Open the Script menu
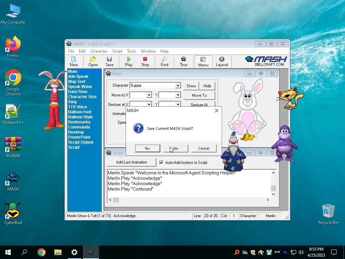Screen dimensions: 345x259 (117, 51)
